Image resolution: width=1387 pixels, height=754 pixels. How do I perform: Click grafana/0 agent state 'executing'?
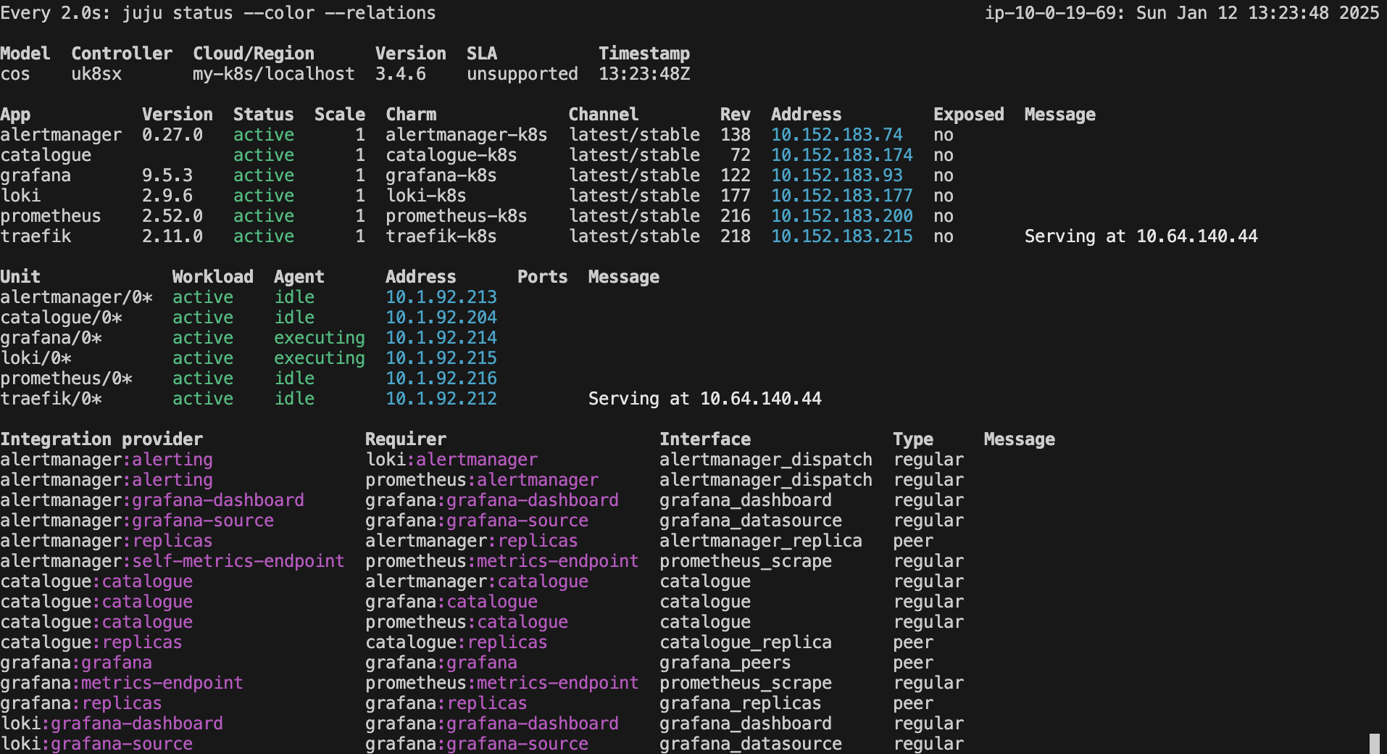click(320, 338)
